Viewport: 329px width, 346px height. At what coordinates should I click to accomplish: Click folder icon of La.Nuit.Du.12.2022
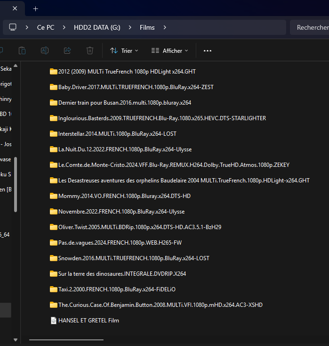click(53, 149)
